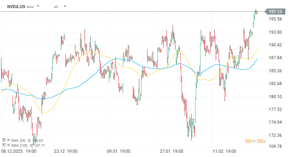This screenshot has height=157, width=290.
Task: Click the 08.12.2025 19:00 date label
Action: pyautogui.click(x=18, y=151)
